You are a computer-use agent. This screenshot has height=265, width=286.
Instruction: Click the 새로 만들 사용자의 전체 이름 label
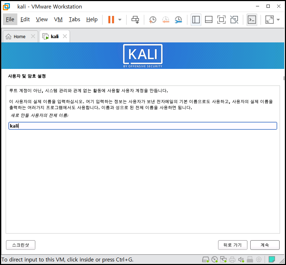pyautogui.click(x=40, y=116)
